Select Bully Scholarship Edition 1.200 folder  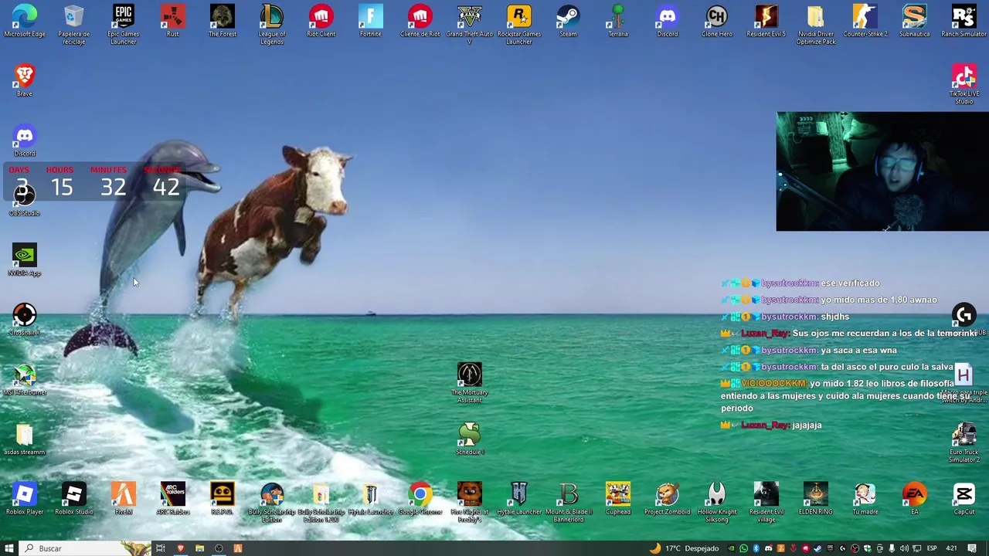pyautogui.click(x=321, y=502)
